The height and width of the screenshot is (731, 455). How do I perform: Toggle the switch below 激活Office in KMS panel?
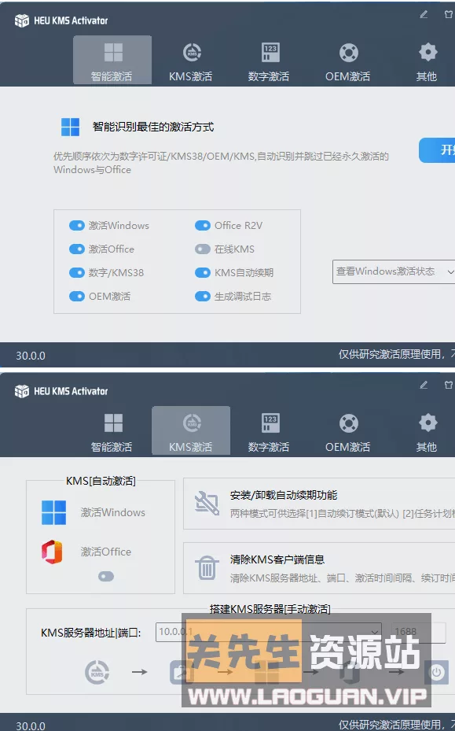(x=106, y=577)
